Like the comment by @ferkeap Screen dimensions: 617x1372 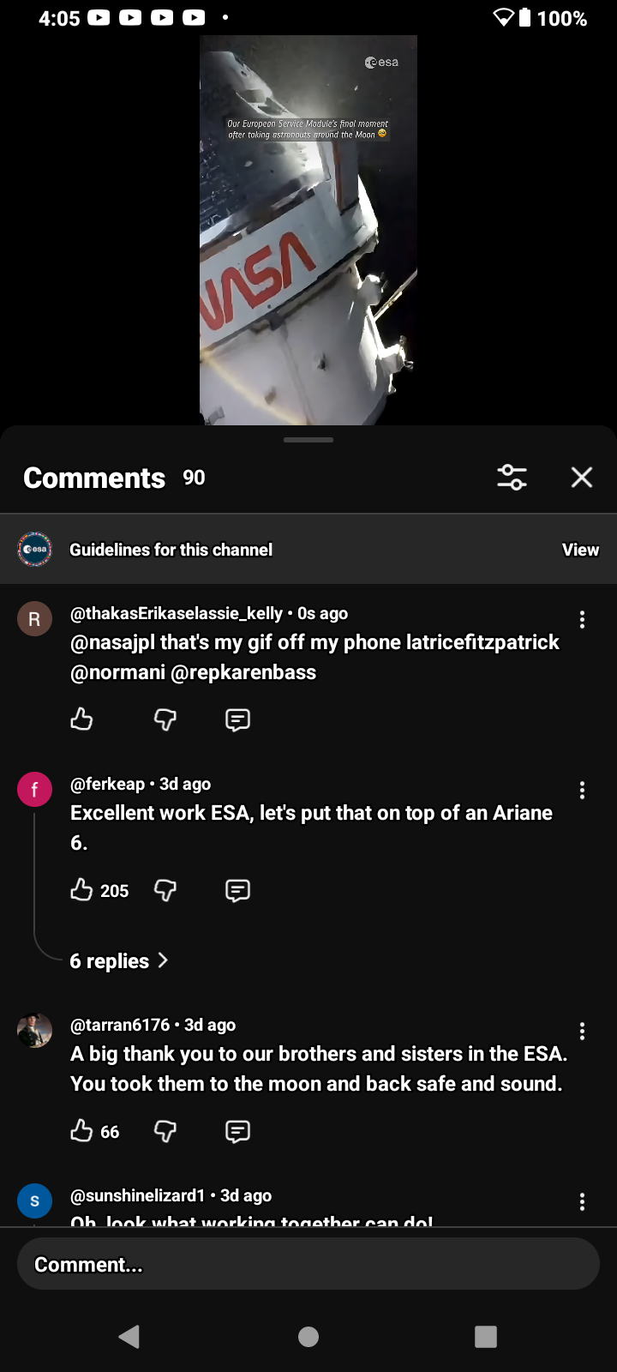(x=82, y=890)
